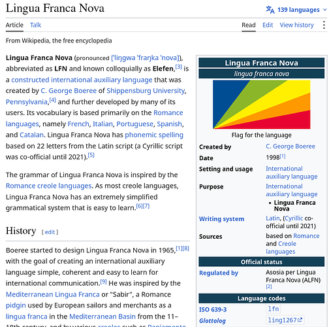This screenshot has height=327, width=329.
Task: Jump to citation [8] after 1965
Action: click(186, 249)
